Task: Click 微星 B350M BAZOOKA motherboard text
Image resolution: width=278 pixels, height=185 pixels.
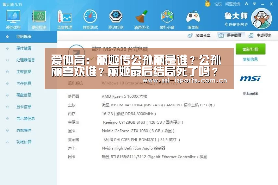Action: point(158,105)
